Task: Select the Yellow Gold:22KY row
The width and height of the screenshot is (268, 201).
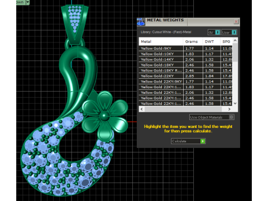Action: [x=185, y=76]
